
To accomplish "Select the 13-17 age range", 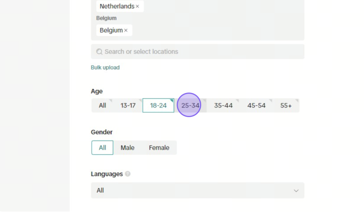I will tap(128, 106).
